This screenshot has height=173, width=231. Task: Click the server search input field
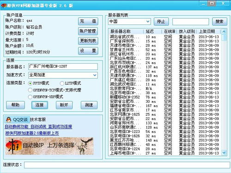click(190, 22)
